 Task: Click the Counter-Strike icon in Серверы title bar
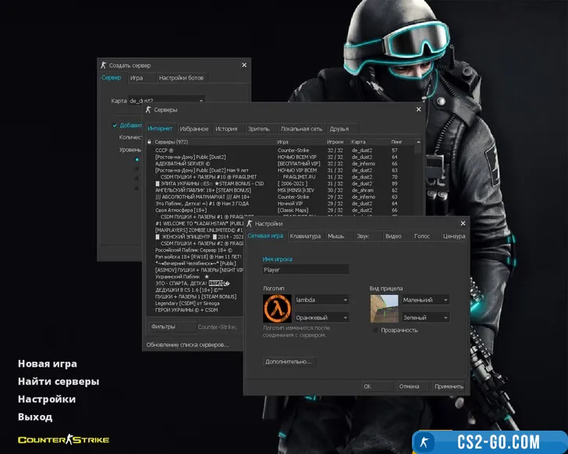click(148, 110)
